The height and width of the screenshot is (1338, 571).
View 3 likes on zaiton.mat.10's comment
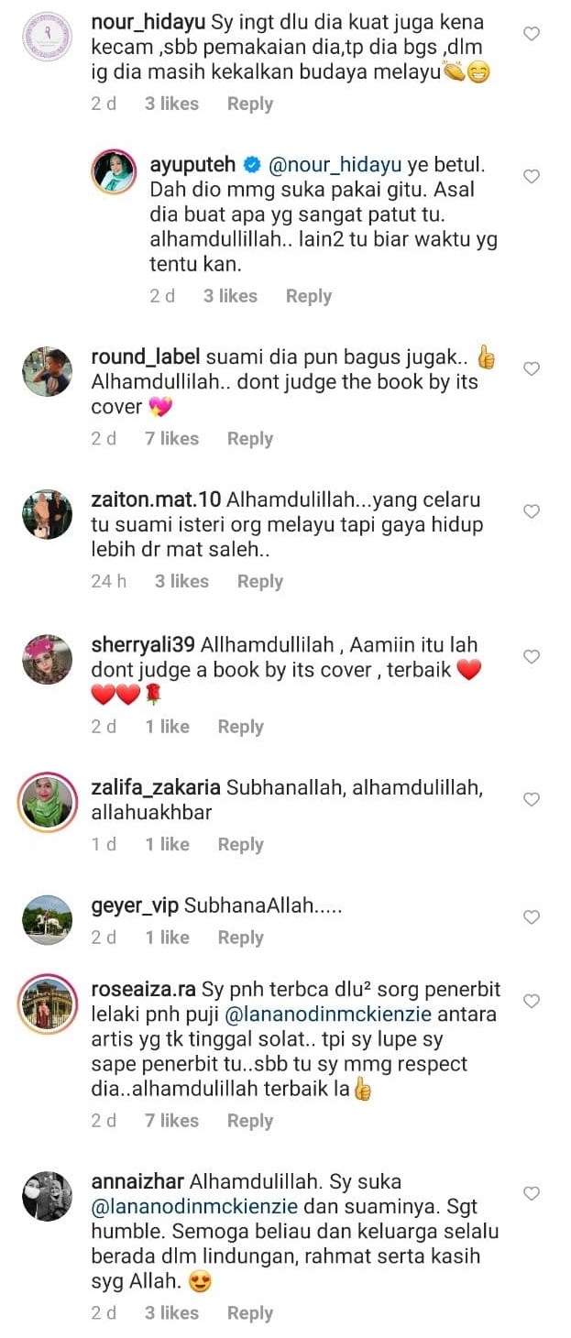pyautogui.click(x=181, y=581)
